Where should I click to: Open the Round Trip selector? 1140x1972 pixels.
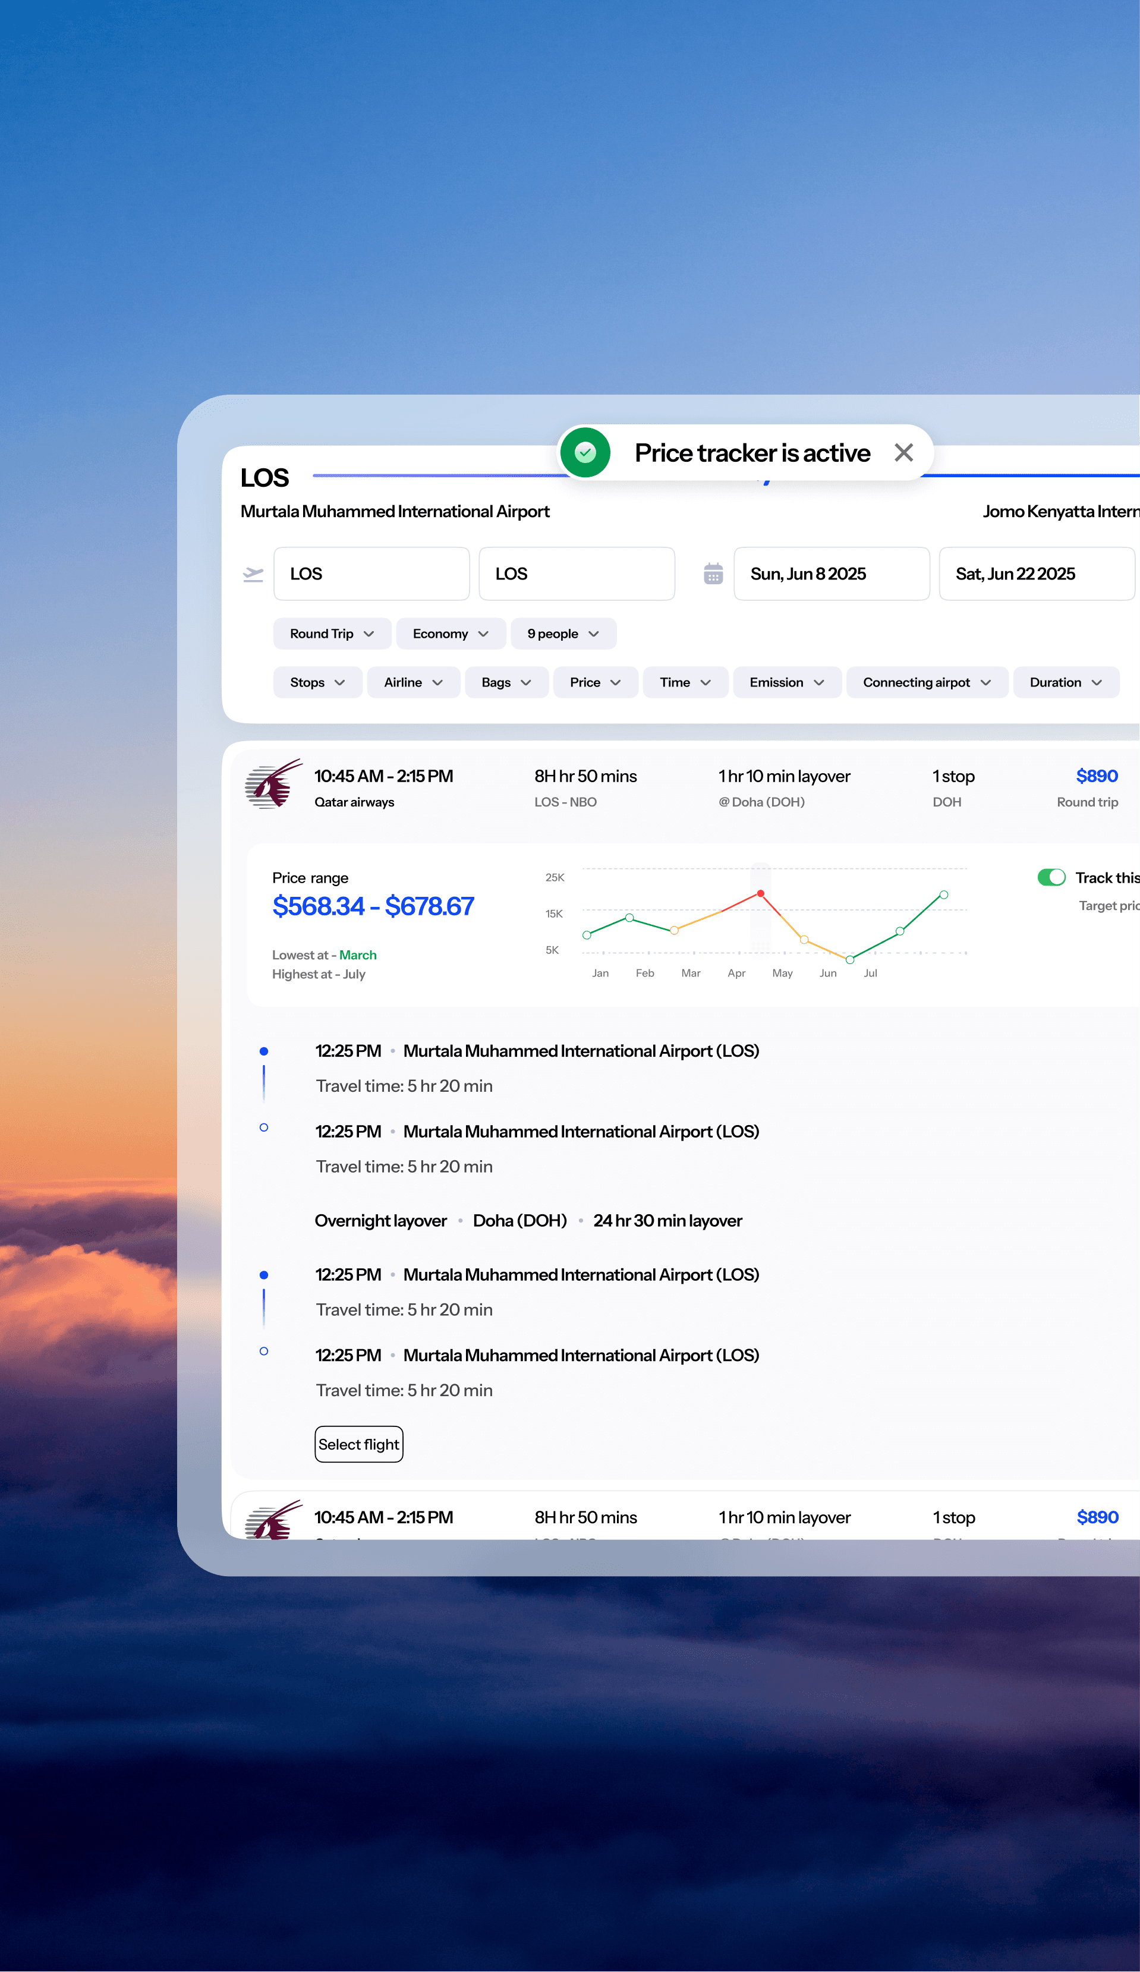332,633
